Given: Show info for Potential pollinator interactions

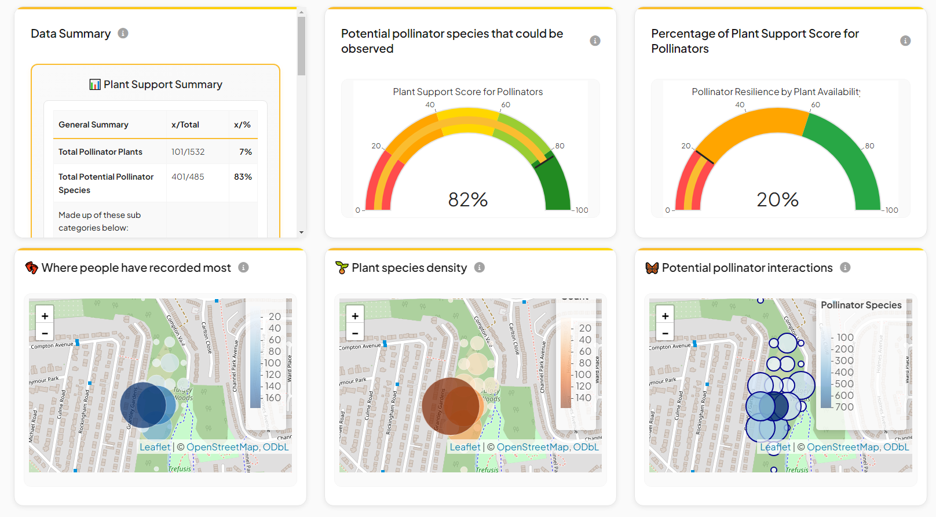Looking at the screenshot, I should coord(845,267).
